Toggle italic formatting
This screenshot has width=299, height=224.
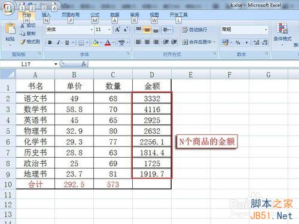pyautogui.click(x=59, y=42)
